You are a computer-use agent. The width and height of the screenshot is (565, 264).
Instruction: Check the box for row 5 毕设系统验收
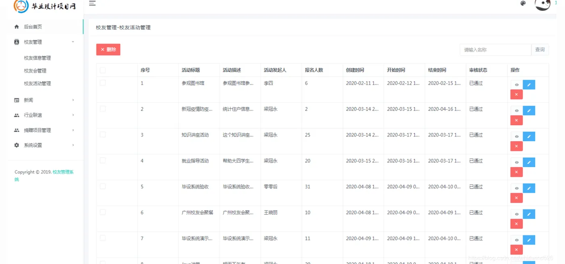103,186
